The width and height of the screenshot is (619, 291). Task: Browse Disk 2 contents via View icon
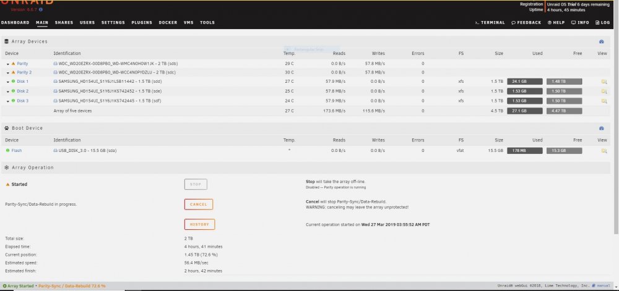tap(604, 91)
